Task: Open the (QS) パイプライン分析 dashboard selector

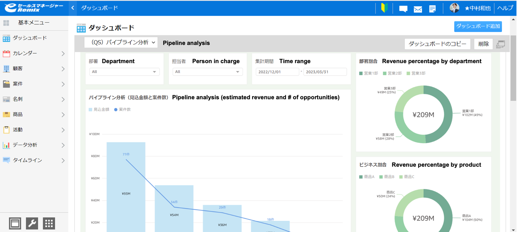Action: click(121, 42)
